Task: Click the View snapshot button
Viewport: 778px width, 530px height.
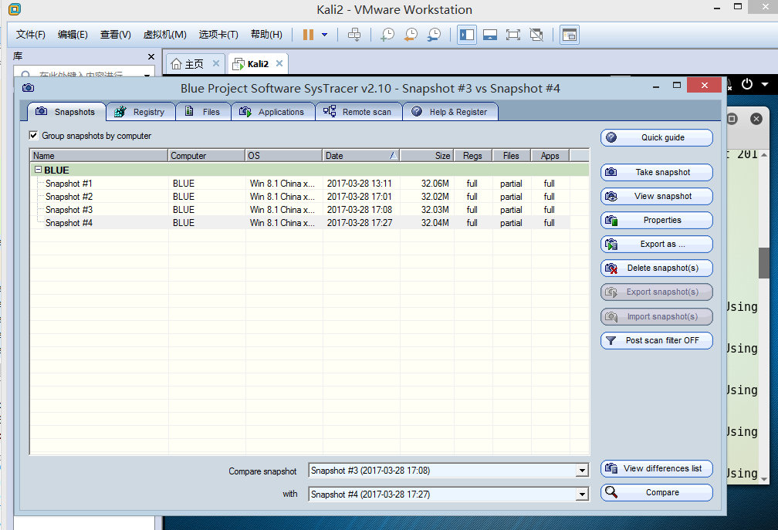Action: tap(656, 196)
